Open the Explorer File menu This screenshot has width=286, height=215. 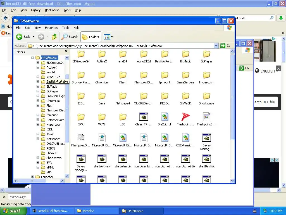(x=18, y=28)
